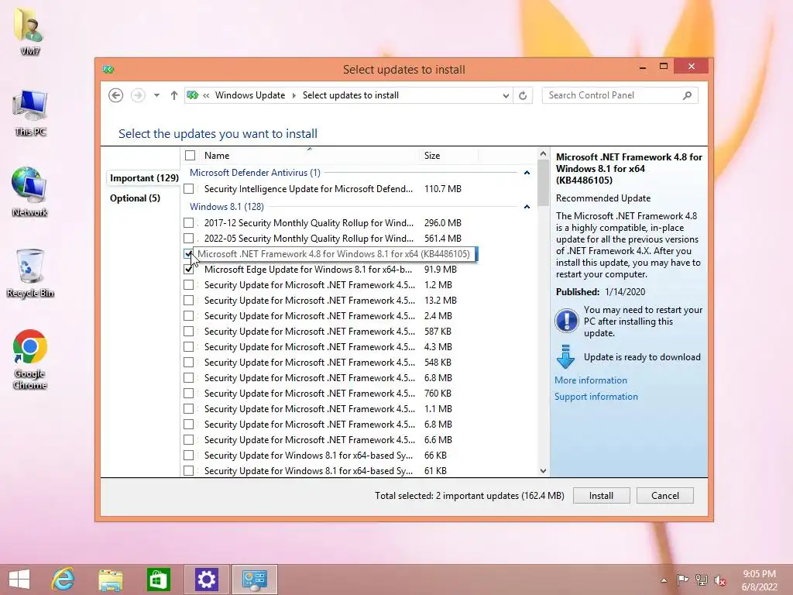Open This PC desktop icon
This screenshot has width=793, height=595.
coord(30,112)
